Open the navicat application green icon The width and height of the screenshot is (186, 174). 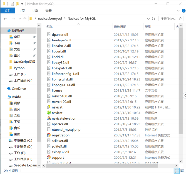pos(49,113)
